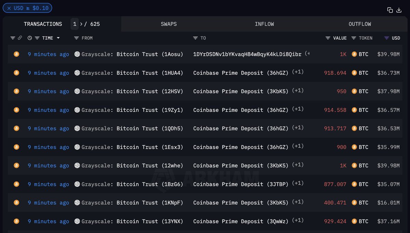The height and width of the screenshot is (233, 410).
Task: Open the VALUE column filter icon
Action: 328,38
